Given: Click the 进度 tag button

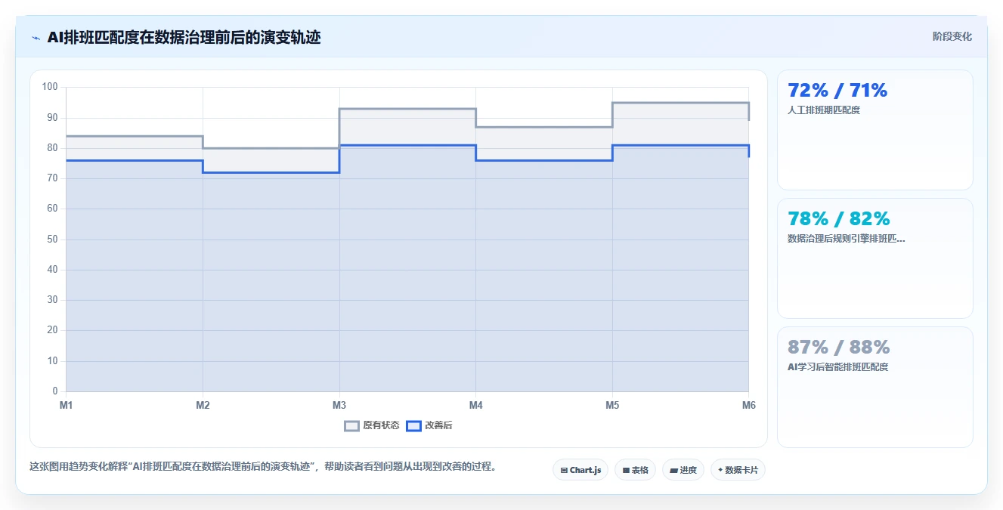Looking at the screenshot, I should click(683, 470).
